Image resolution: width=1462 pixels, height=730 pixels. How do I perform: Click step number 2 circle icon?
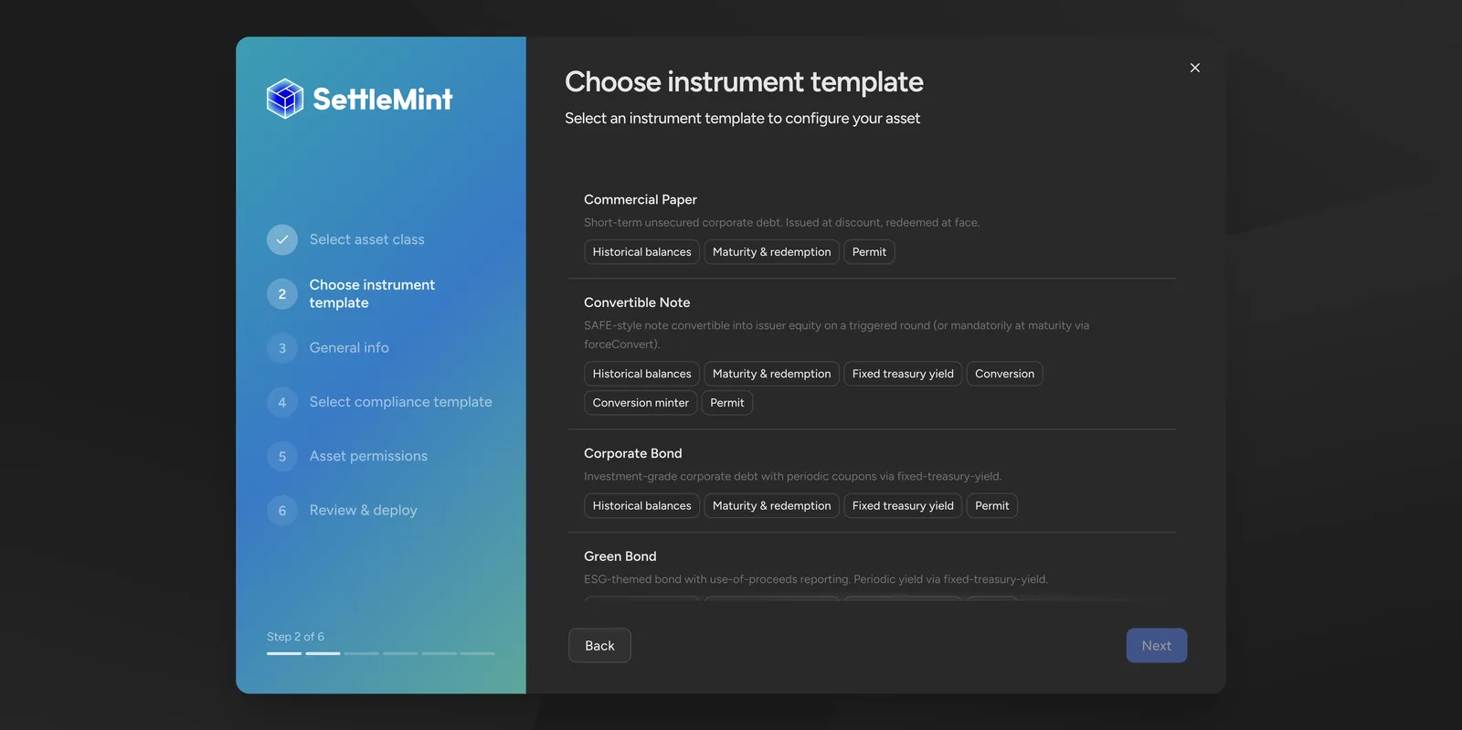tap(282, 294)
